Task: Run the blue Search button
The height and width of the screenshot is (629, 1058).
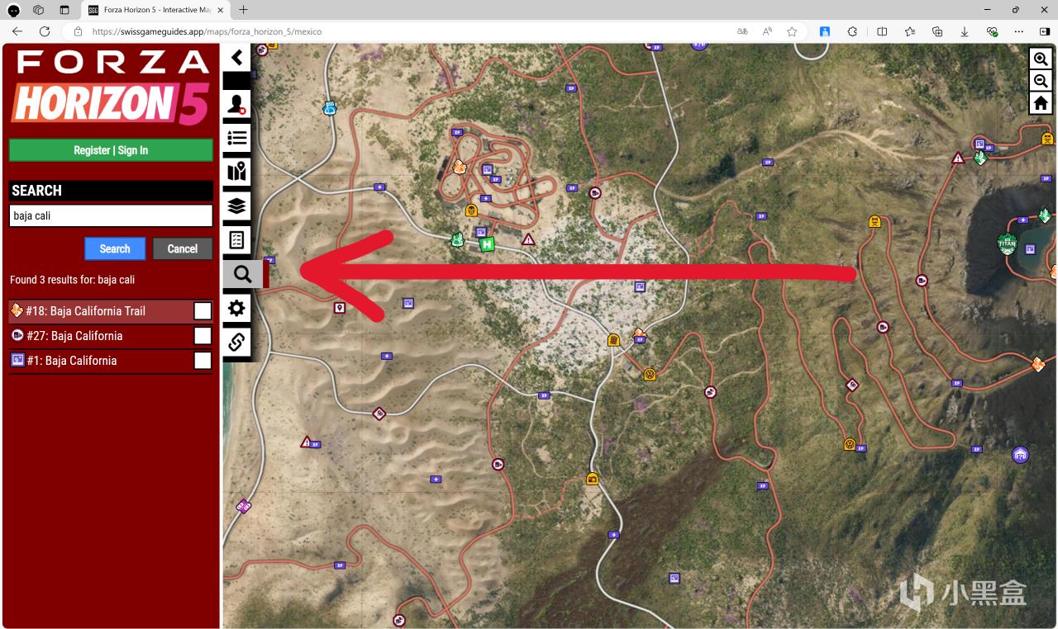Action: point(115,248)
